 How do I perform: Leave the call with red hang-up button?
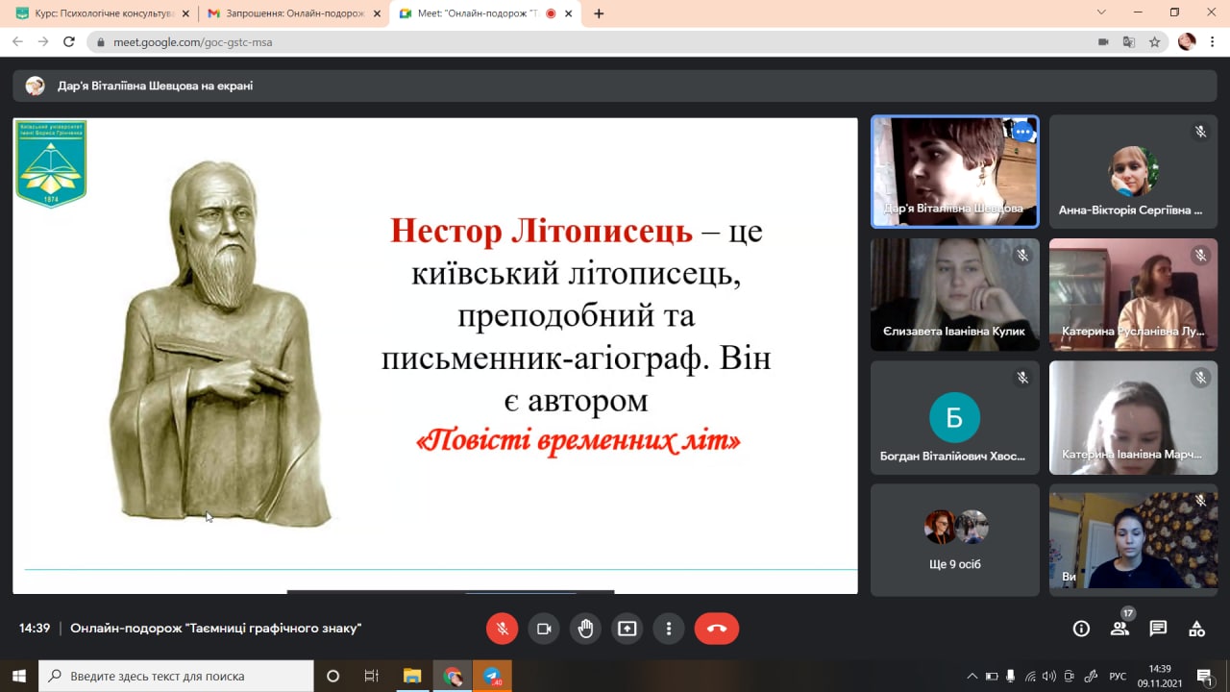click(716, 629)
